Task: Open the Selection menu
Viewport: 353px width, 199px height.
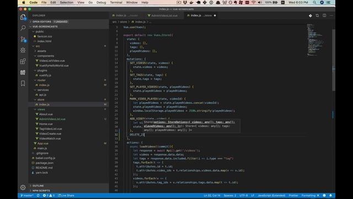Action: pyautogui.click(x=66, y=2)
